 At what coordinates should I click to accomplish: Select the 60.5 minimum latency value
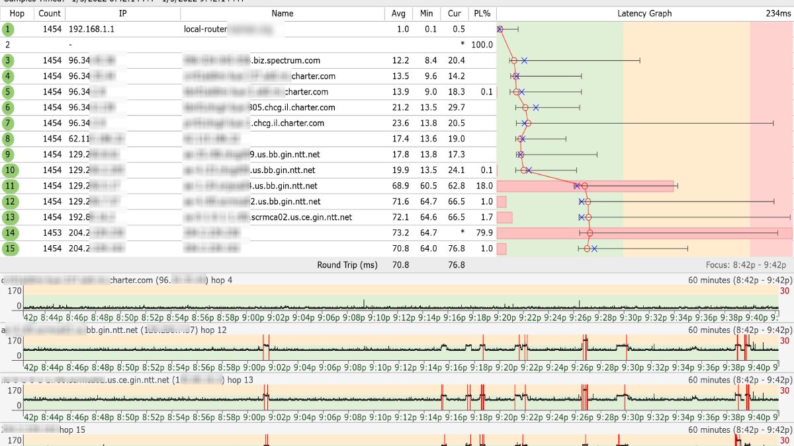click(x=428, y=186)
